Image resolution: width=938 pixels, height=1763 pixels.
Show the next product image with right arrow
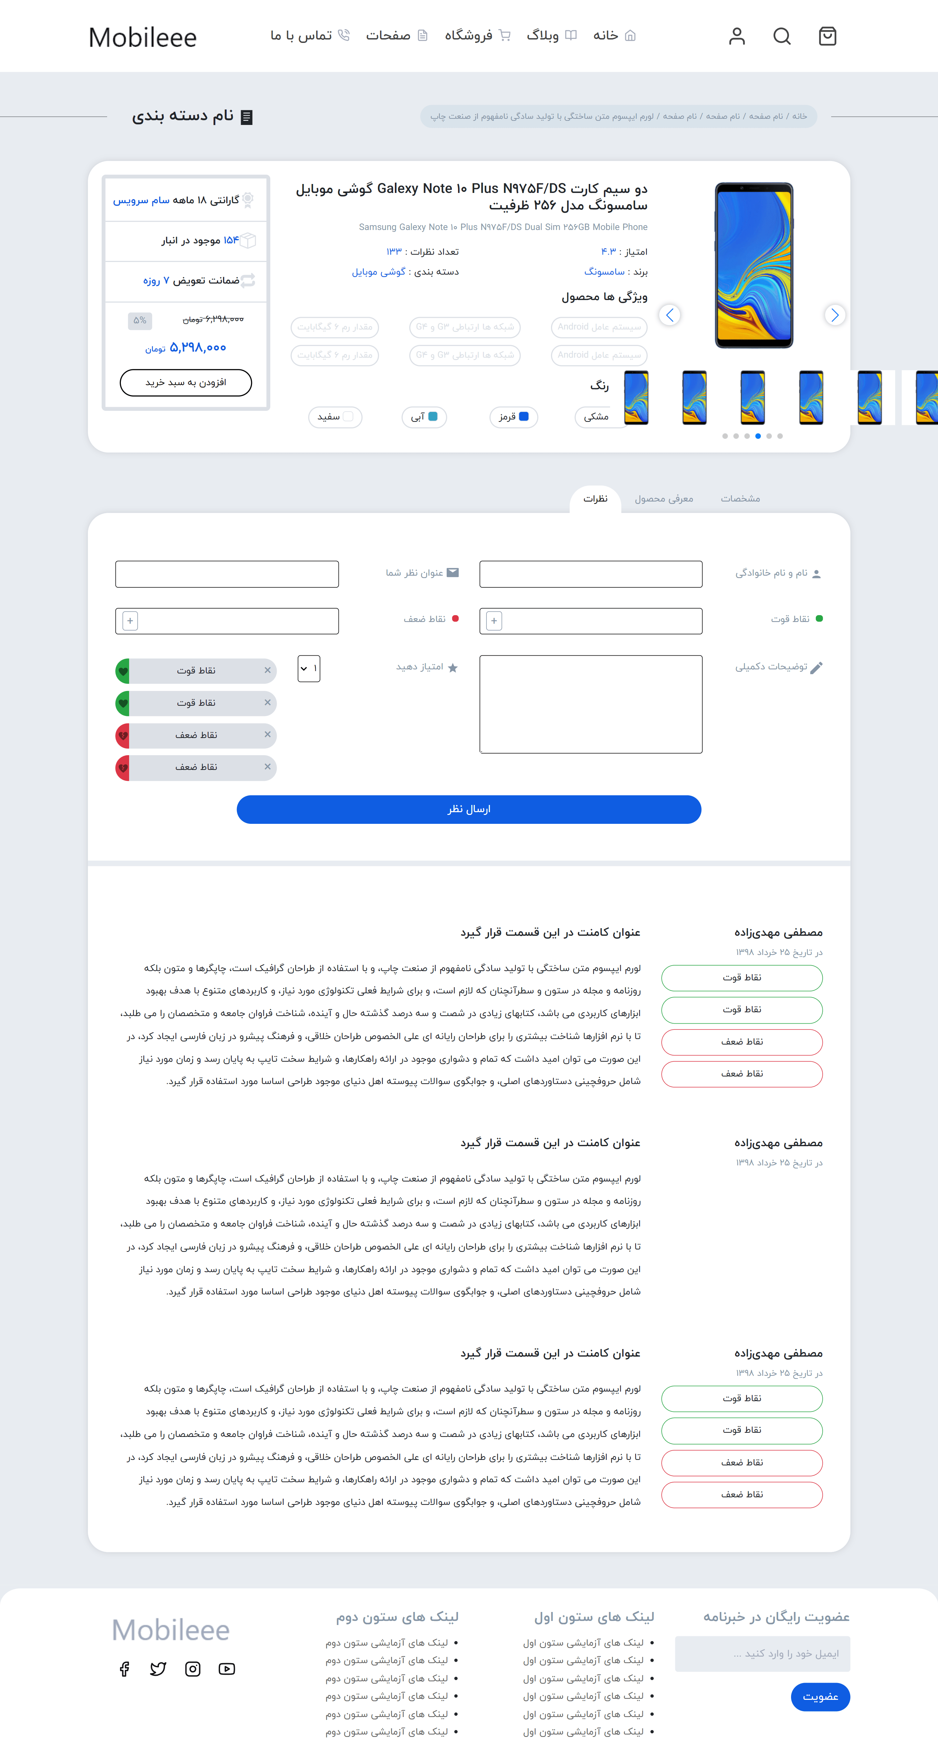pos(834,315)
